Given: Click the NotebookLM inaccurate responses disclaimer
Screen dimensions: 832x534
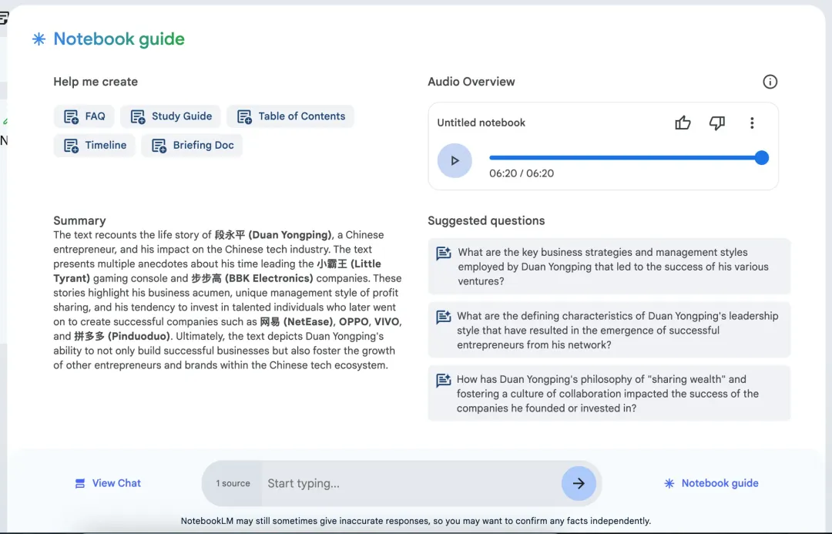Looking at the screenshot, I should click(416, 521).
